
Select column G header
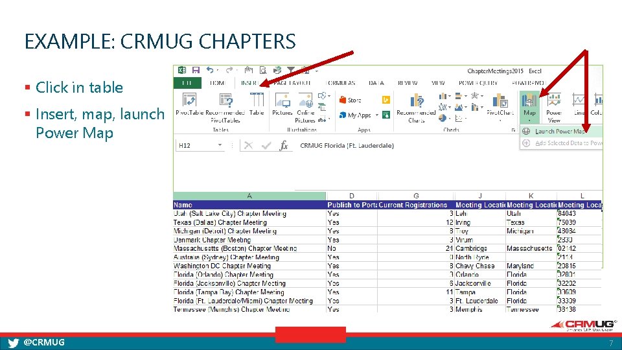coord(416,196)
